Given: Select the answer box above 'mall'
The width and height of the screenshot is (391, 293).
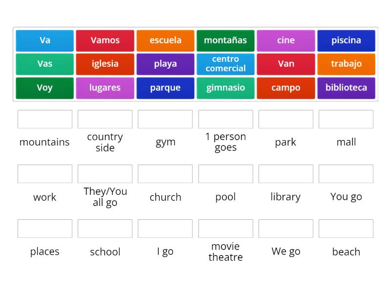Looking at the screenshot, I should pos(346,119).
